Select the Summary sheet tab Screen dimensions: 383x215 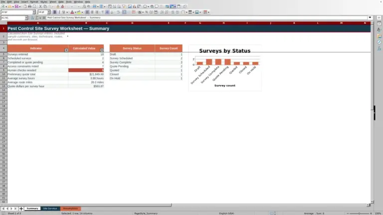[32, 209]
